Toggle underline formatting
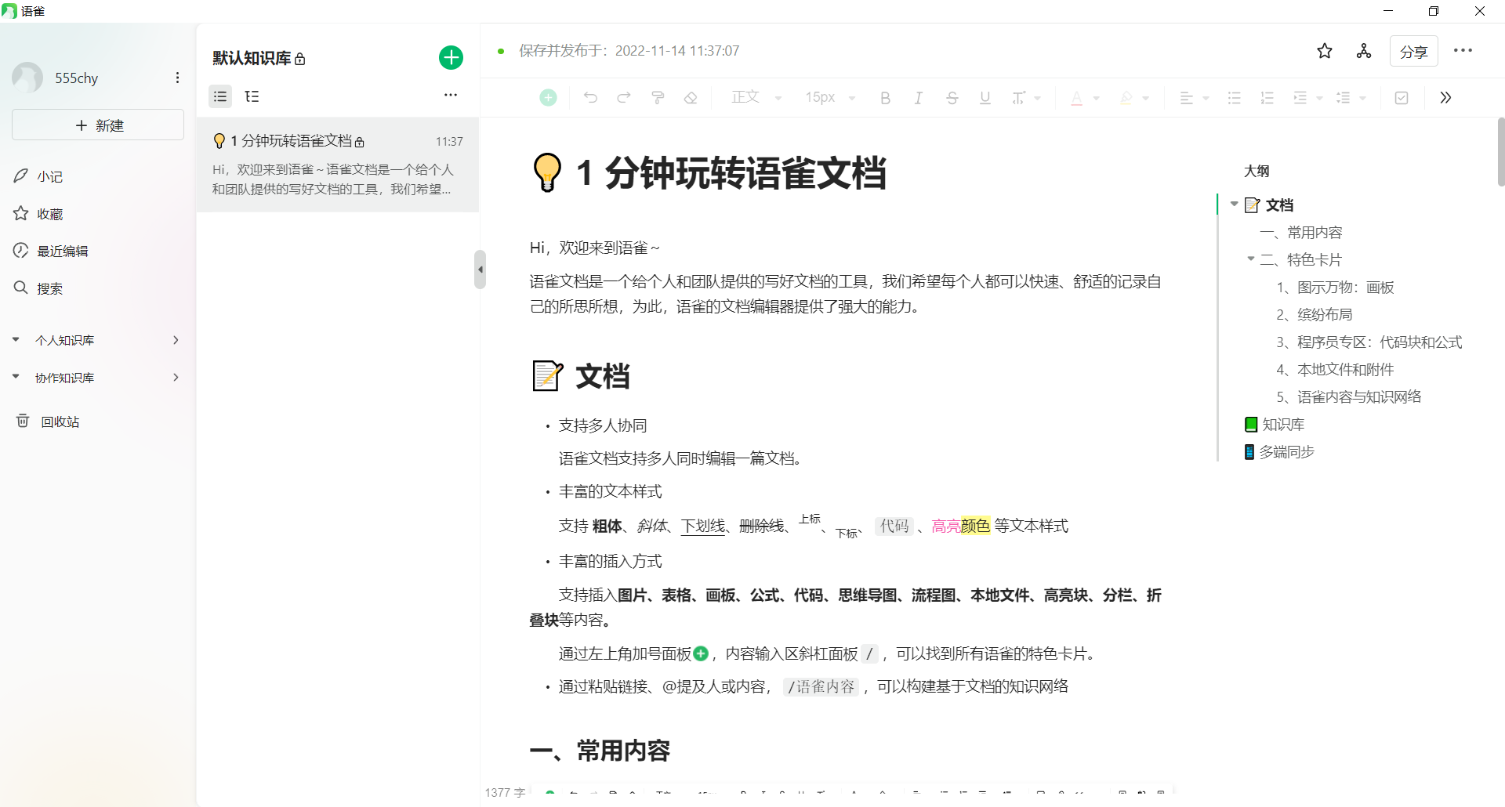 [x=985, y=98]
